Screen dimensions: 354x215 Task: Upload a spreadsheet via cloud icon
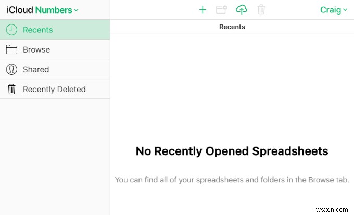242,10
